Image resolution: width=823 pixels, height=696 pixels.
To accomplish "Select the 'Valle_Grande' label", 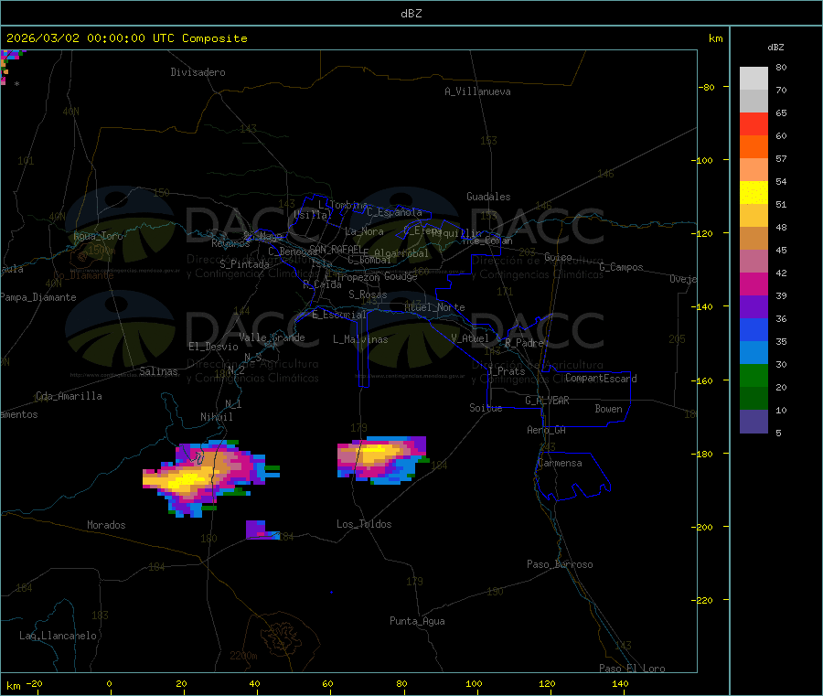I will (x=272, y=337).
